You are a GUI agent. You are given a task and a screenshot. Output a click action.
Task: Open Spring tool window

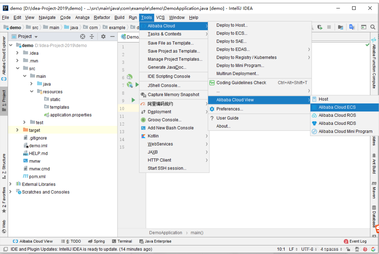point(96,241)
